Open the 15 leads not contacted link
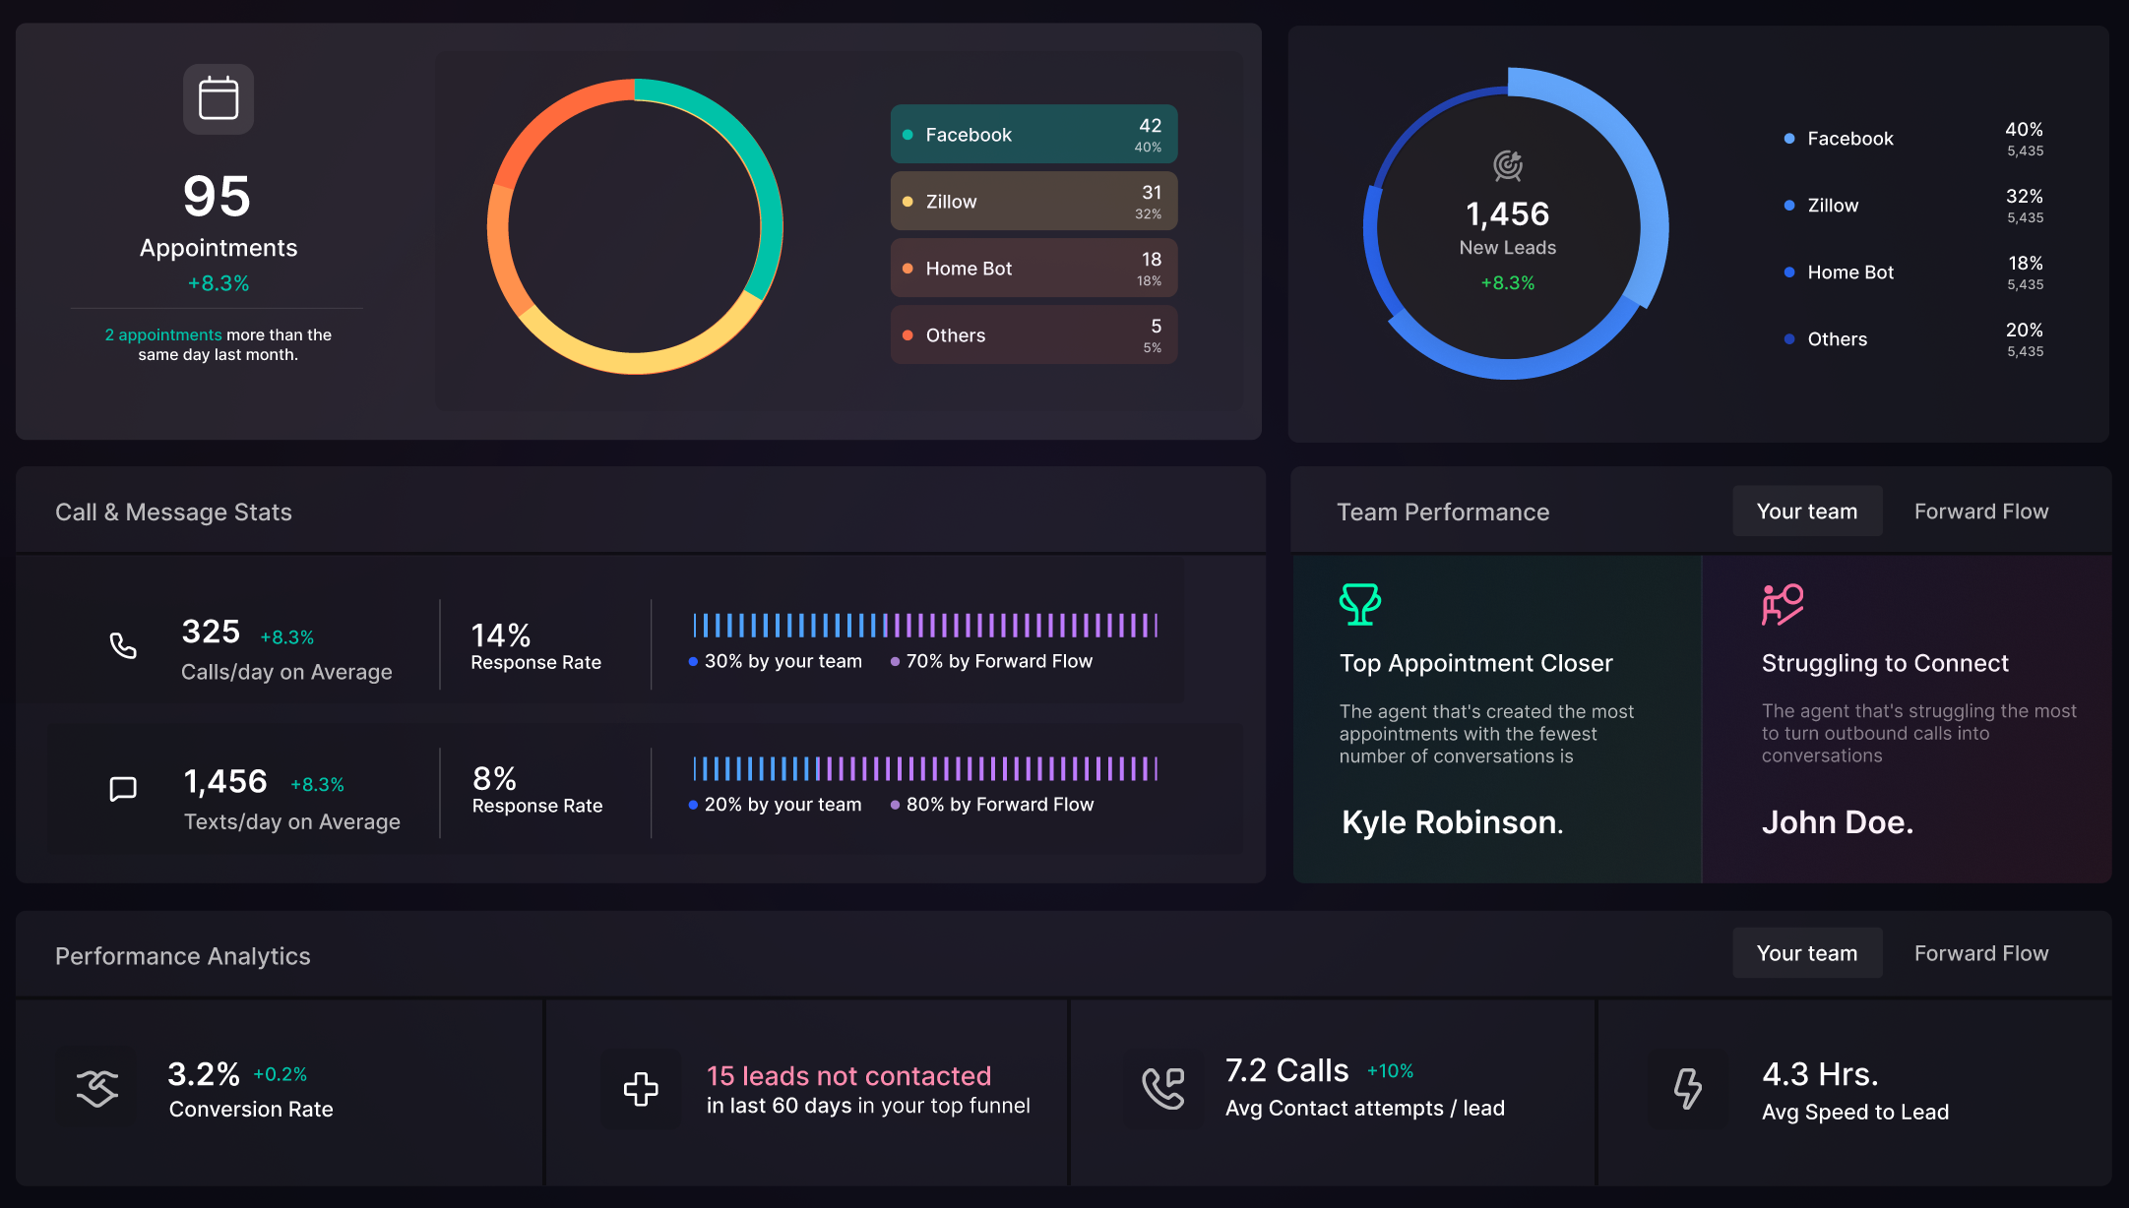The height and width of the screenshot is (1208, 2129). tap(848, 1075)
